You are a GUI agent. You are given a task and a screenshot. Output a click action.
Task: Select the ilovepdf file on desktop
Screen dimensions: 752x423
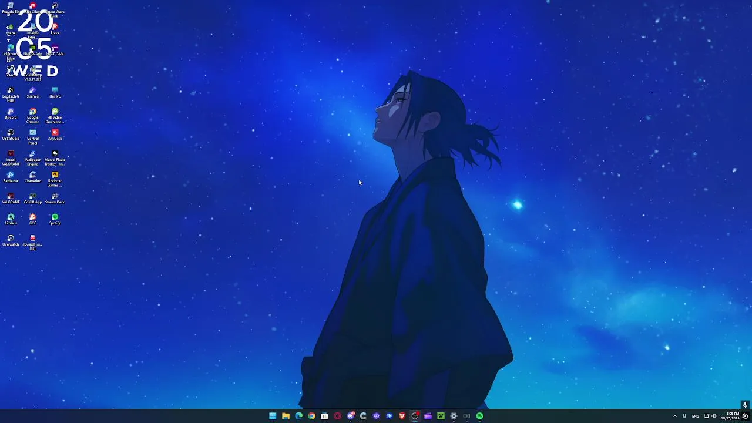32,243
